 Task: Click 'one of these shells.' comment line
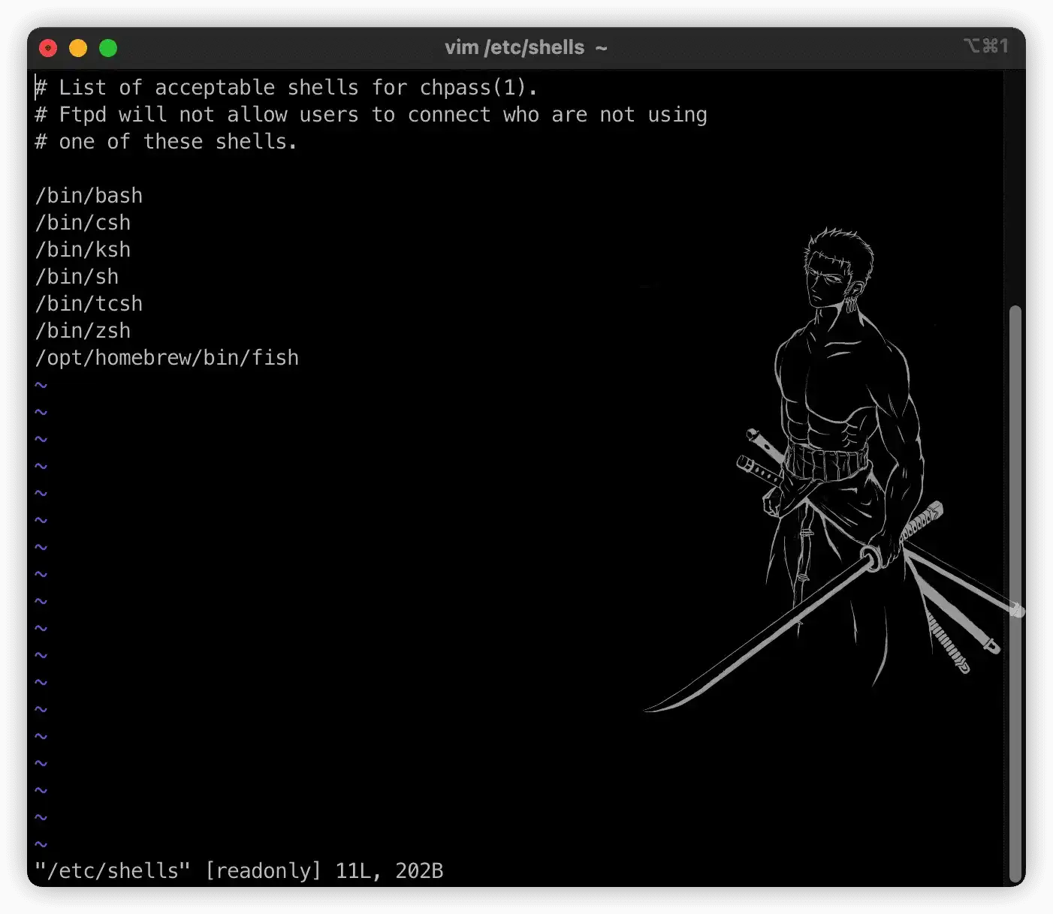click(x=166, y=142)
